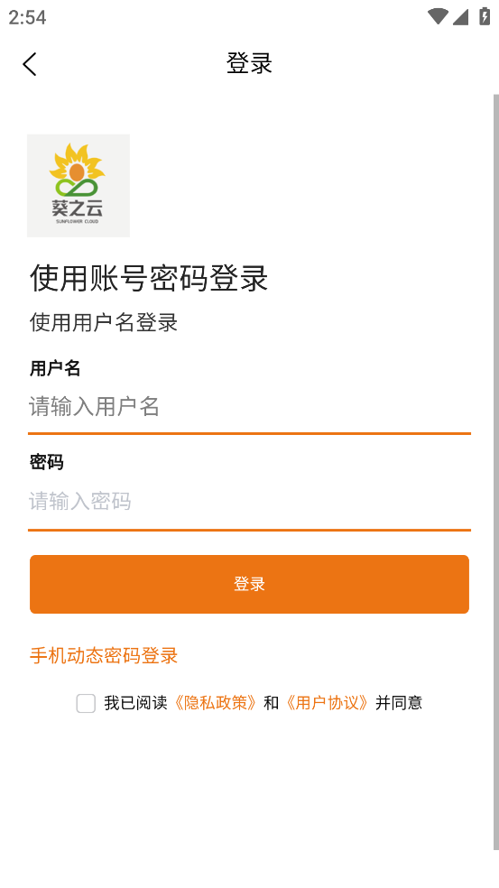Screen dimensions: 499x888
Task: Tap the 登录 page title
Action: click(249, 63)
